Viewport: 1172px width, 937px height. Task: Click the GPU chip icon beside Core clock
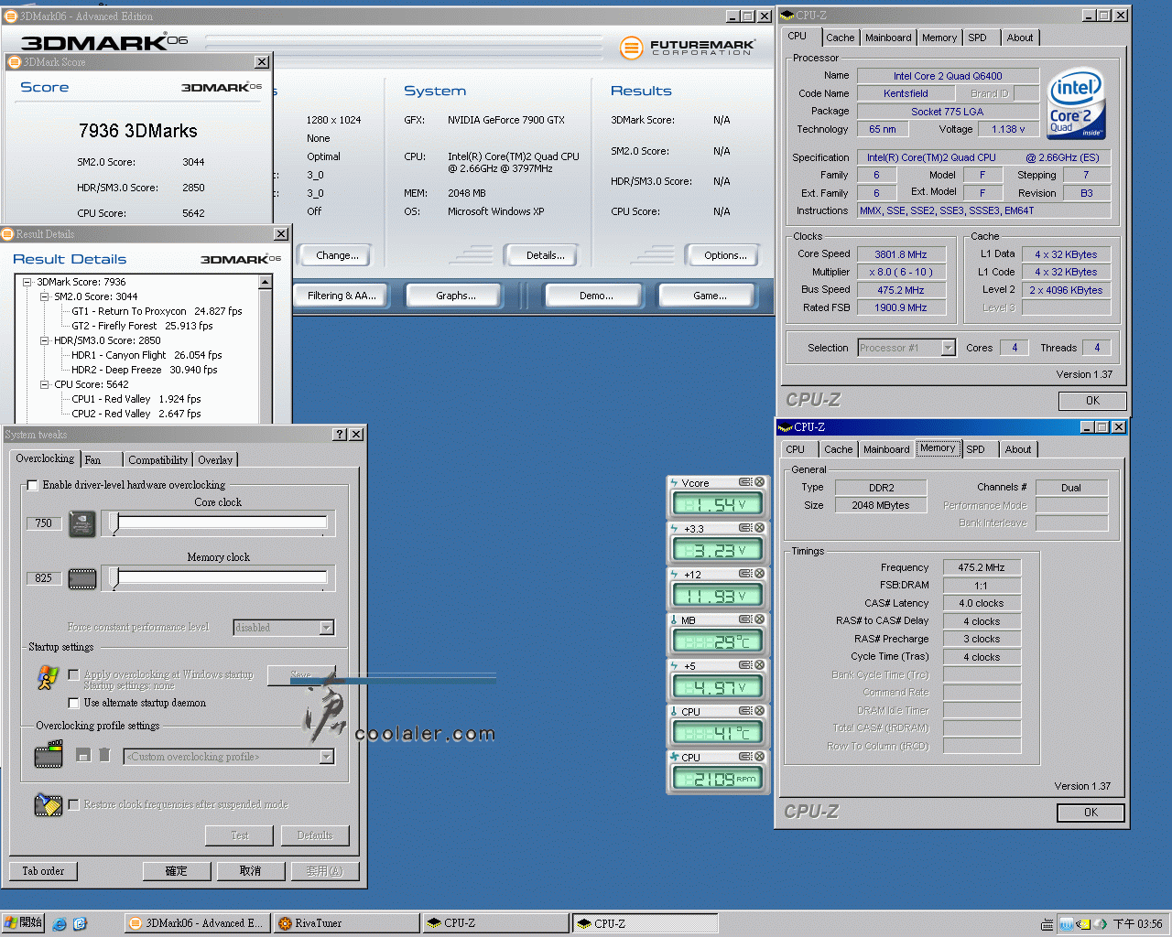click(x=81, y=524)
